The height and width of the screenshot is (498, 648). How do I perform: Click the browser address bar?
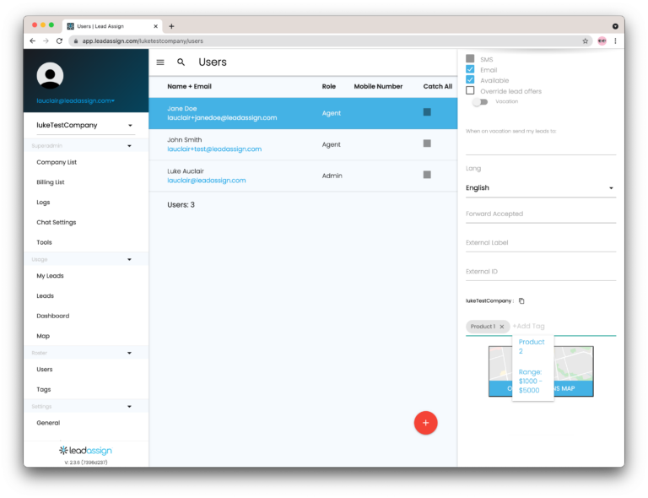(x=331, y=41)
